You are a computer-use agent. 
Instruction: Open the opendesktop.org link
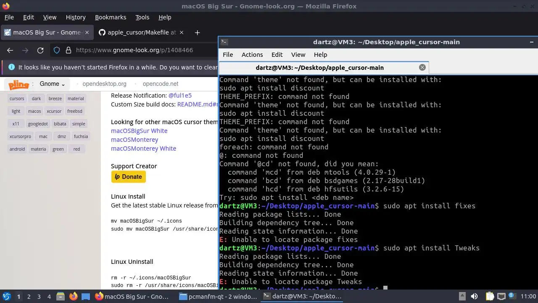point(104,84)
